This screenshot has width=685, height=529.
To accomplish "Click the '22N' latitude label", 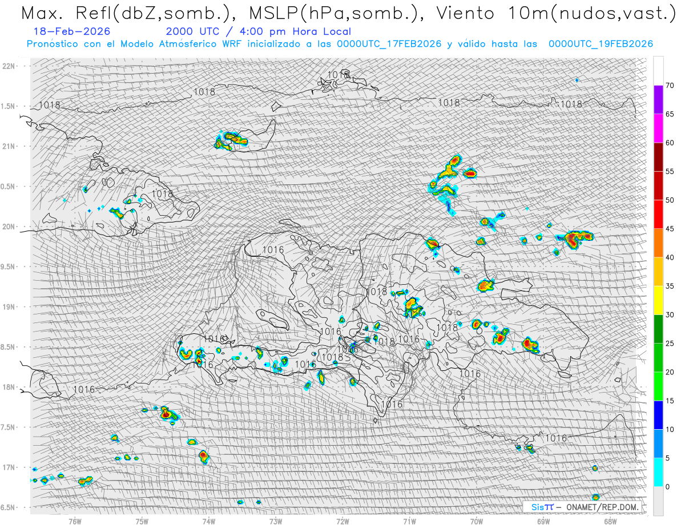I will click(x=9, y=66).
